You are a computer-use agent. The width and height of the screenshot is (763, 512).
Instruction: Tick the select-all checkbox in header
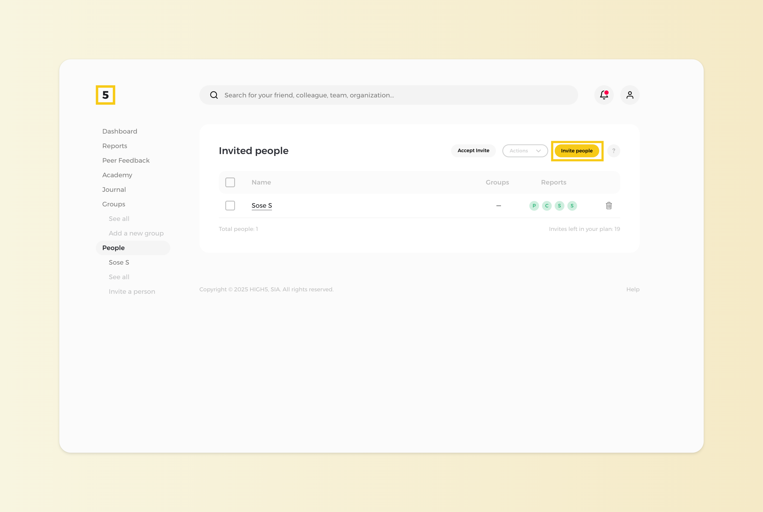point(230,182)
